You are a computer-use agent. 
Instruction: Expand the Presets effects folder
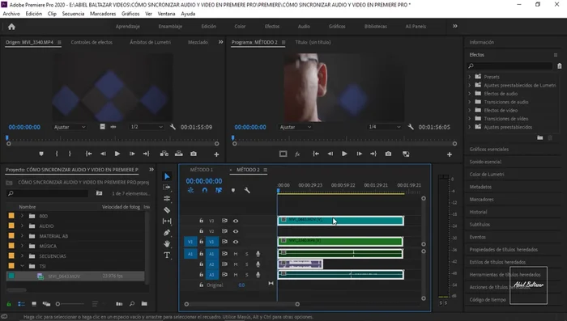tap(469, 77)
